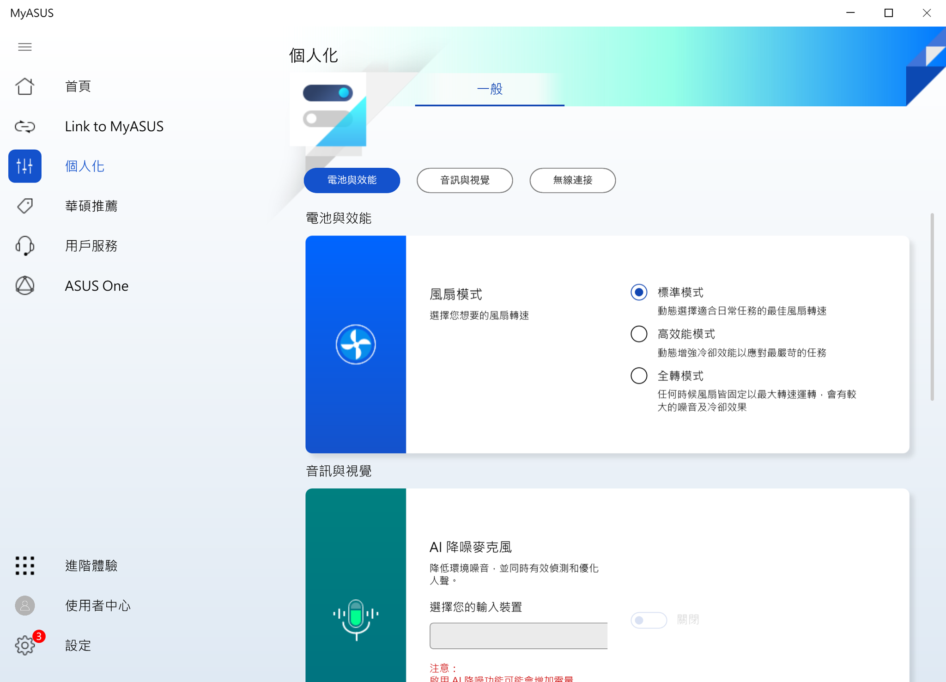
Task: Open the input device selection dropdown
Action: (518, 636)
